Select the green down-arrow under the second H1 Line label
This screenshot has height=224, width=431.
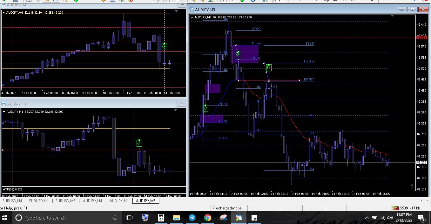269,67
